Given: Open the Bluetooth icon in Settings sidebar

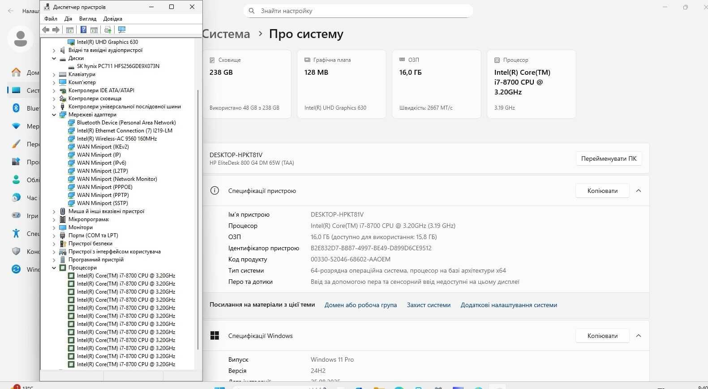Looking at the screenshot, I should (16, 108).
